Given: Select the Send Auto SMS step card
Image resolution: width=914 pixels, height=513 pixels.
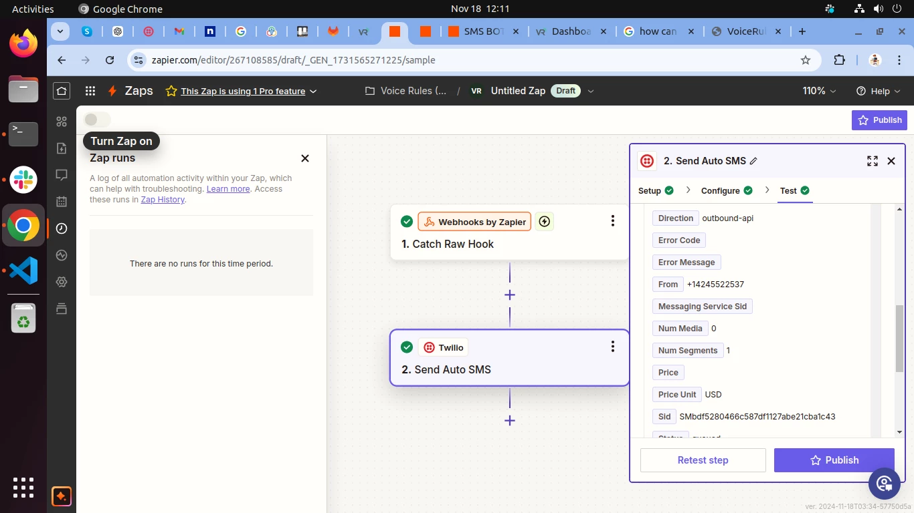Looking at the screenshot, I should [509, 358].
